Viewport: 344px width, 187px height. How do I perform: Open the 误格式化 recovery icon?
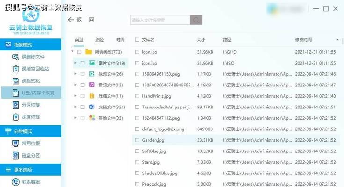click(15, 81)
